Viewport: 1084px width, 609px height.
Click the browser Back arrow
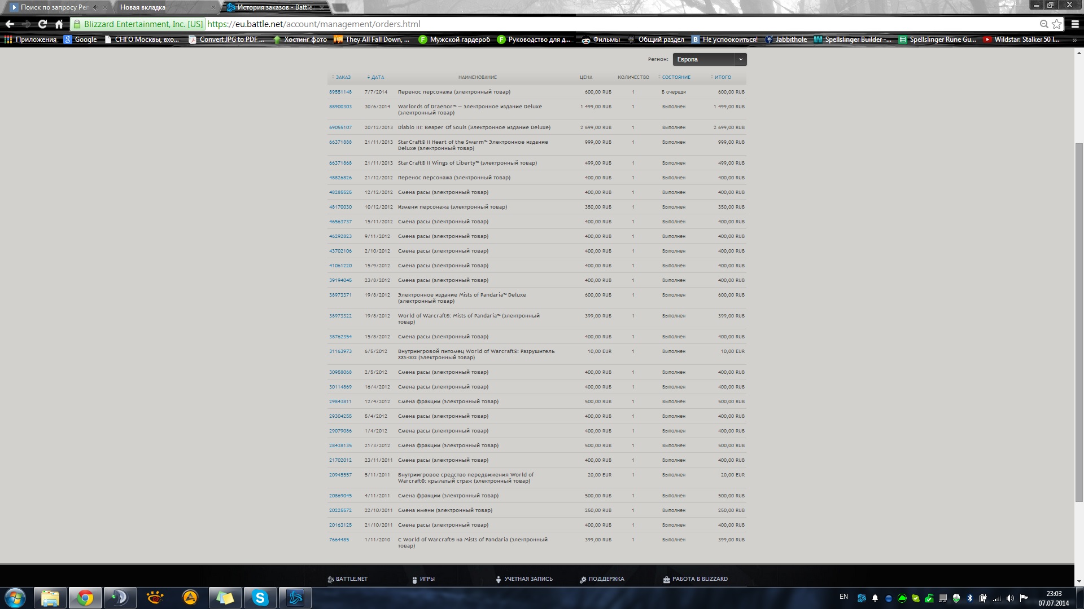[10, 24]
